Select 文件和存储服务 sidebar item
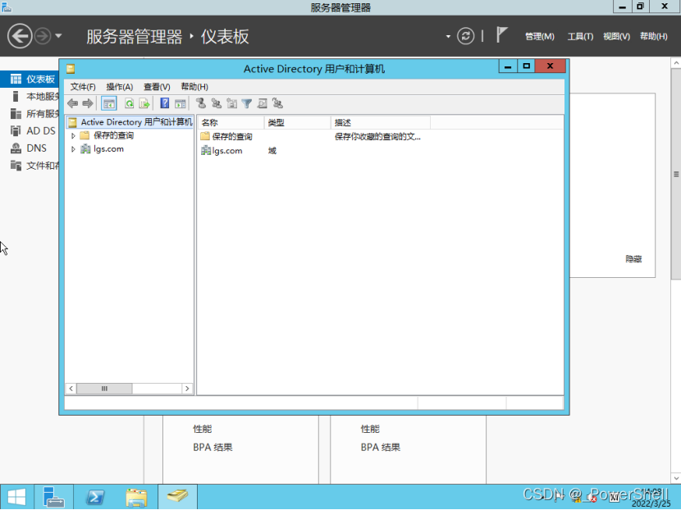The image size is (681, 510). click(30, 166)
